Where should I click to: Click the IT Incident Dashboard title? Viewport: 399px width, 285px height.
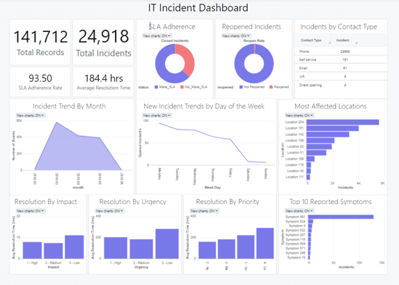(x=198, y=8)
